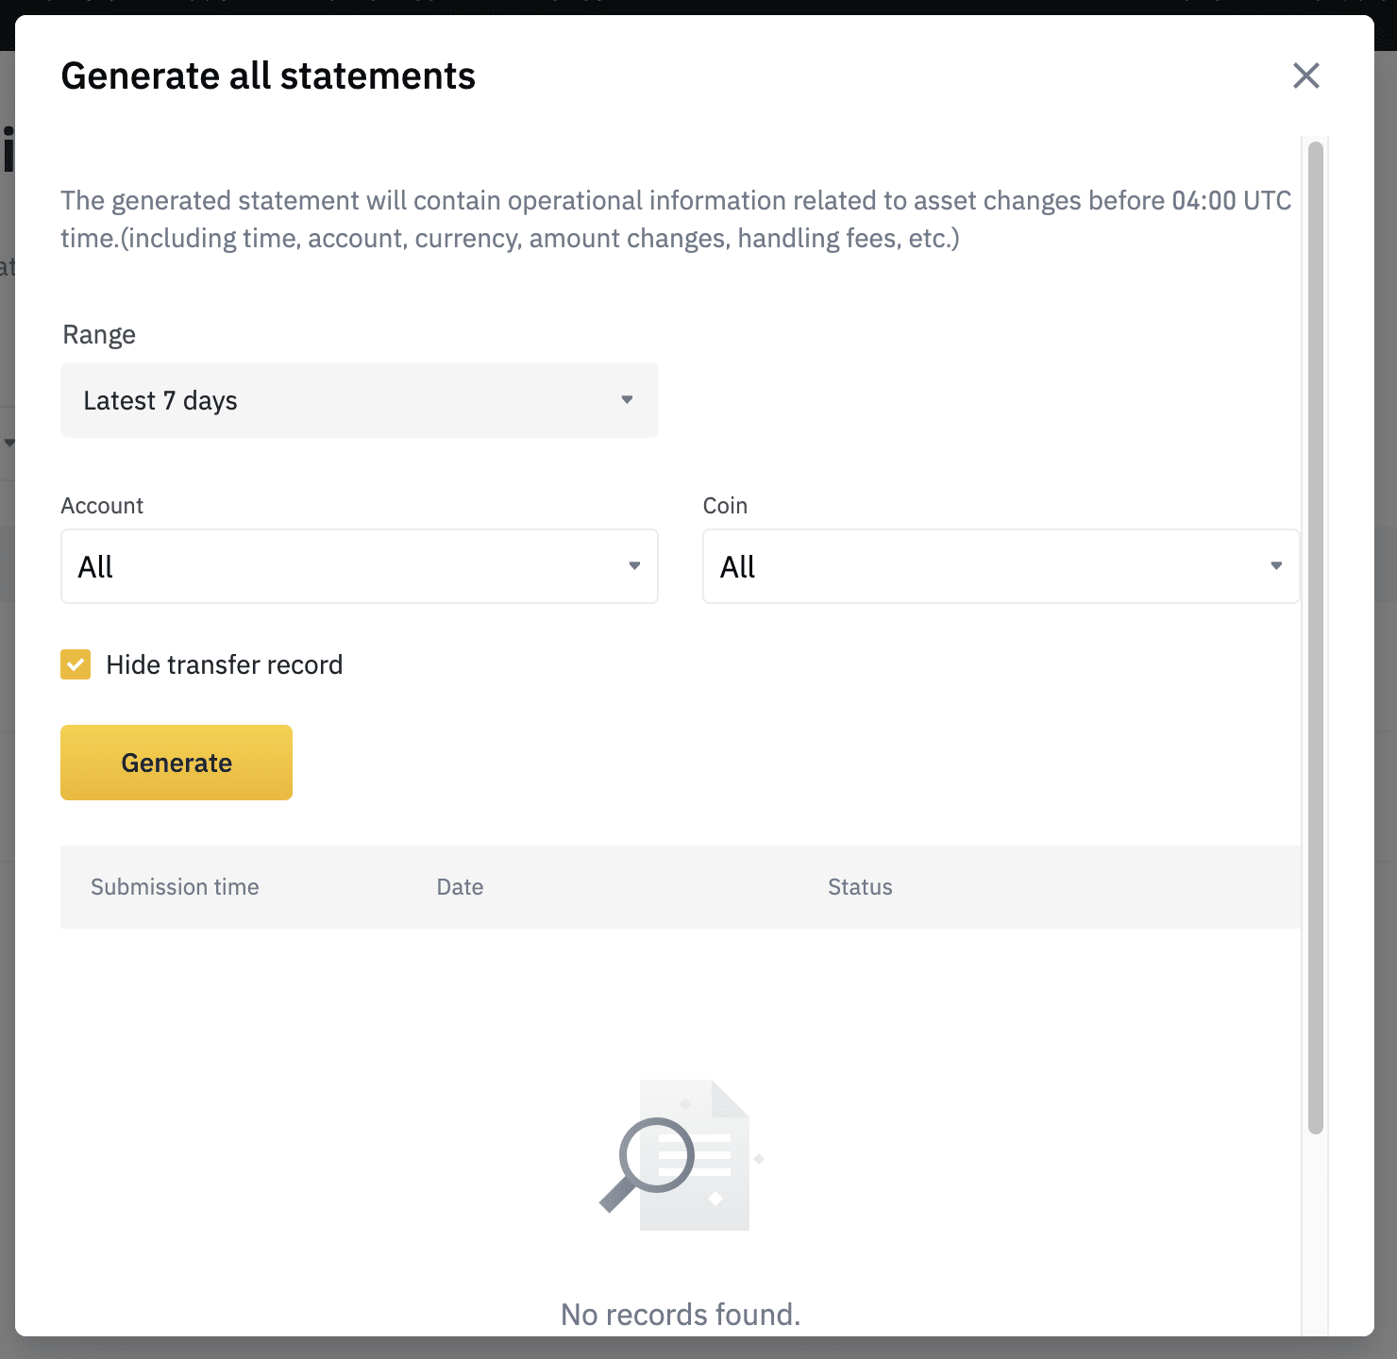
Task: Click the Generate all statements title
Action: (x=268, y=76)
